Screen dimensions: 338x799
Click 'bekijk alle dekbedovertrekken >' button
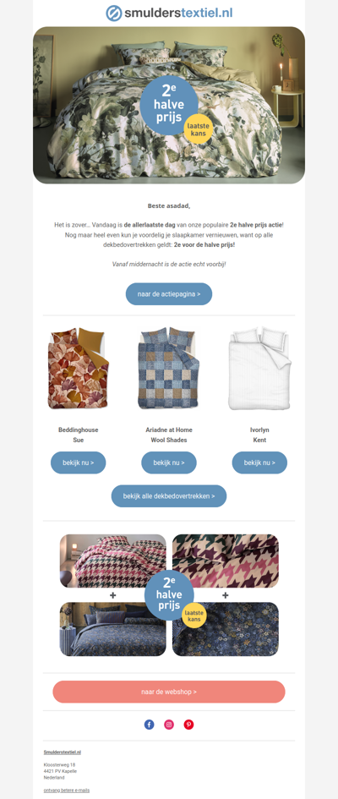[169, 495]
